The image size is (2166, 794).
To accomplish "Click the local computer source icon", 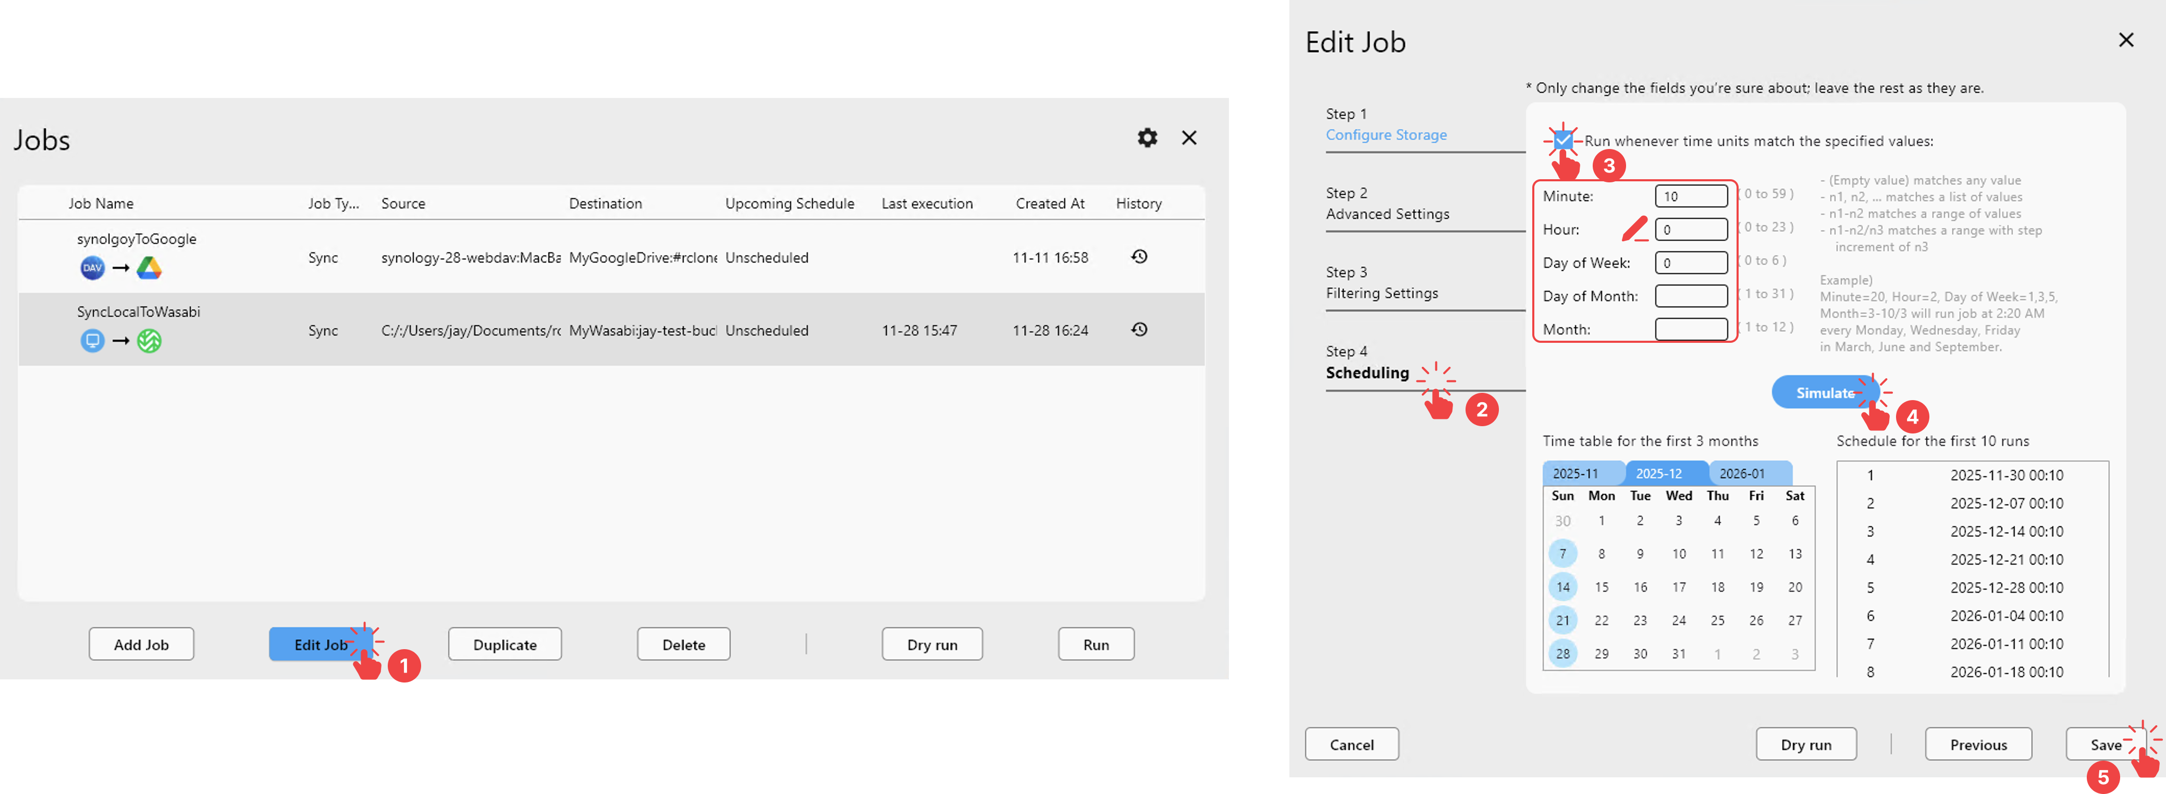I will [92, 341].
